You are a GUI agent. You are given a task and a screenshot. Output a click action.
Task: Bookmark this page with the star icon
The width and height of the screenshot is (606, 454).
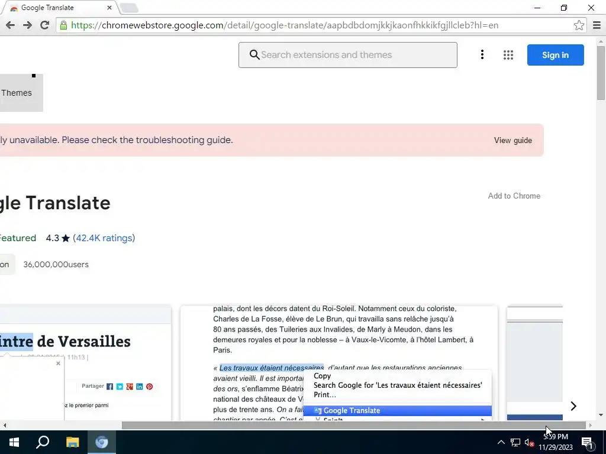[x=579, y=25]
